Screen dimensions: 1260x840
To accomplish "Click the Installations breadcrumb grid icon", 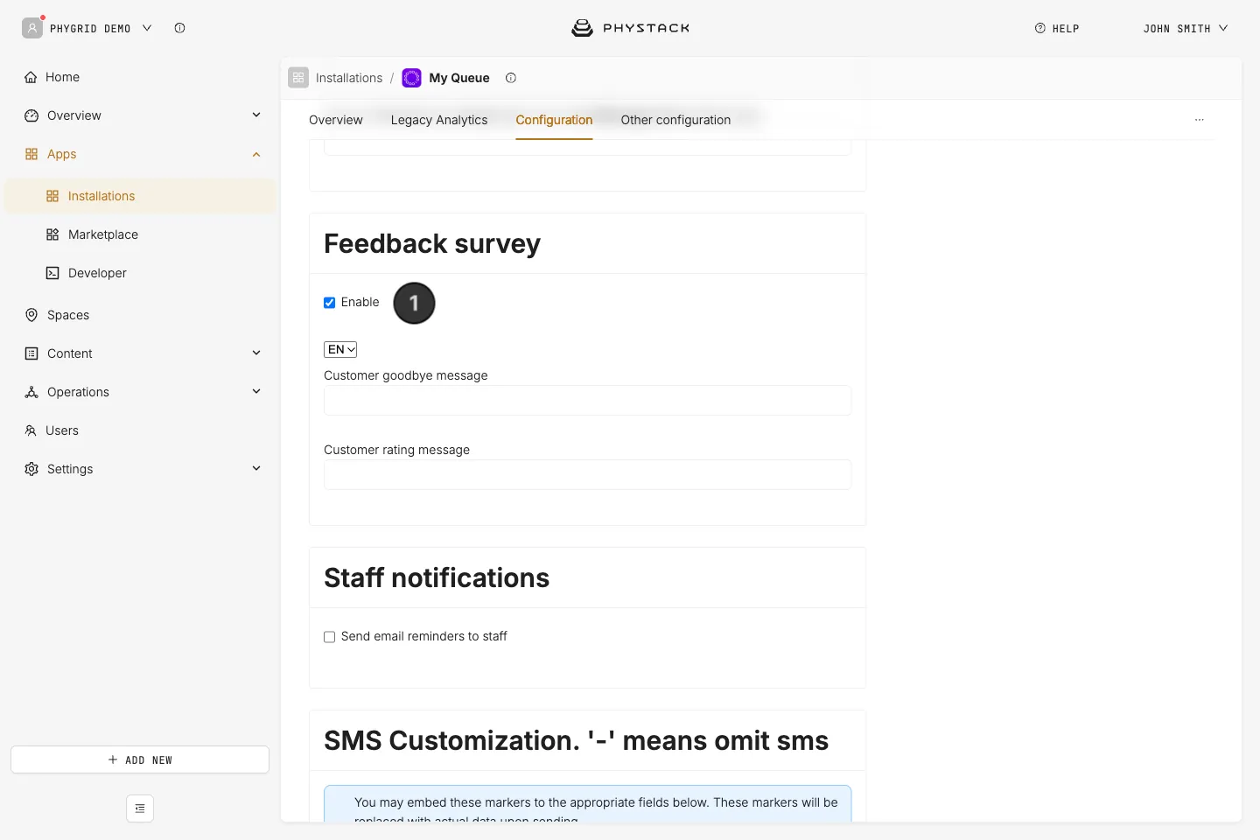I will click(298, 78).
